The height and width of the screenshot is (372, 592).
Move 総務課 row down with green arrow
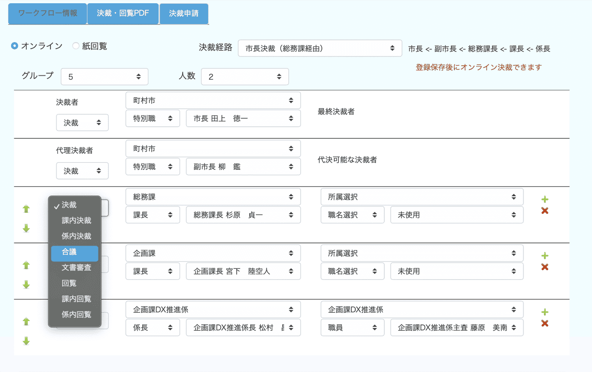[26, 228]
